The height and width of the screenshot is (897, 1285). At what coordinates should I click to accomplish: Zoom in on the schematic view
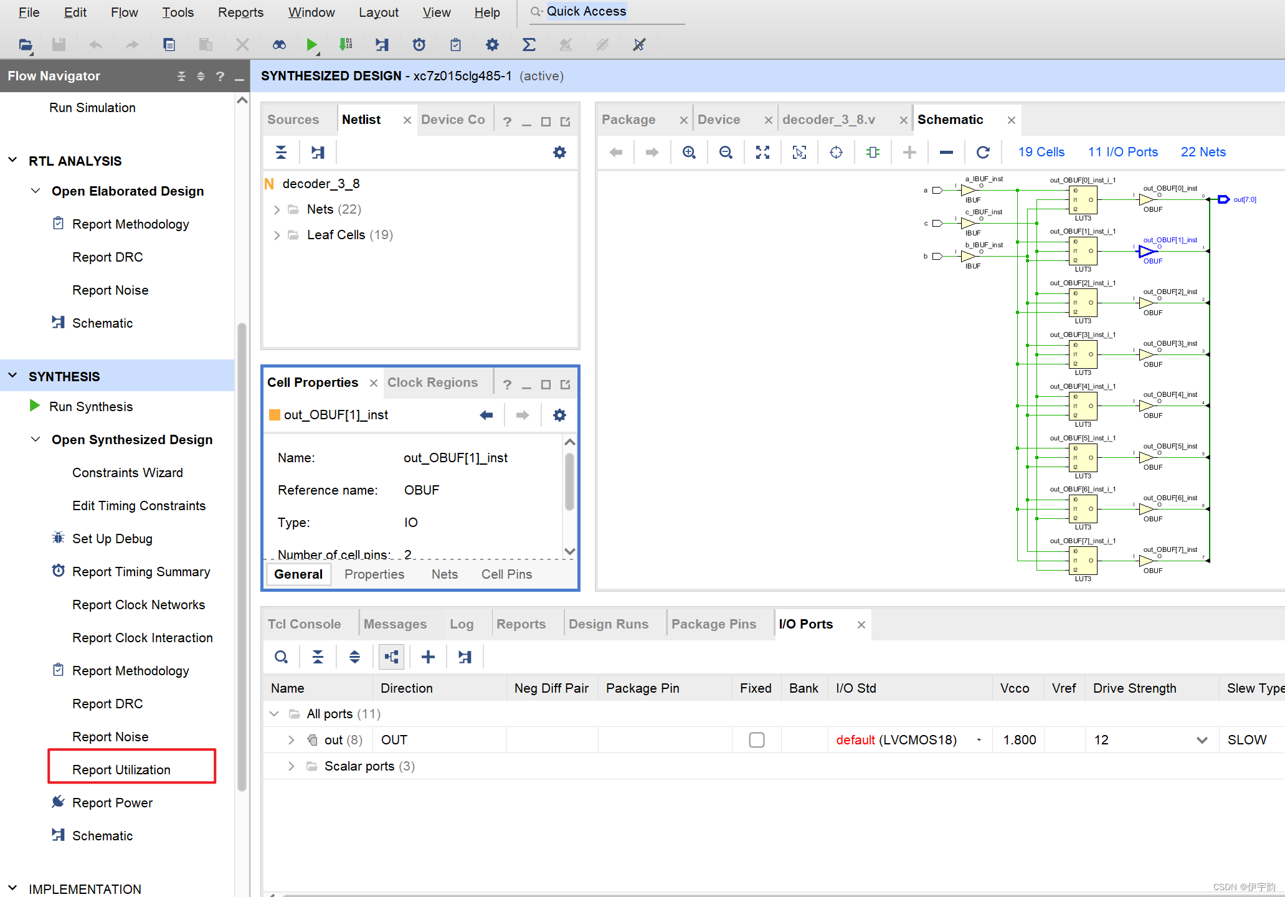click(689, 153)
